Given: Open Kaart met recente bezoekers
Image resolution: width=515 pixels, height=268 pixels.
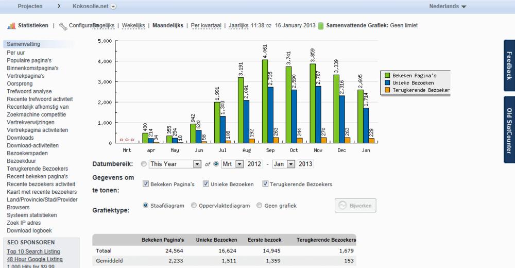Looking at the screenshot, I should pos(42,192).
